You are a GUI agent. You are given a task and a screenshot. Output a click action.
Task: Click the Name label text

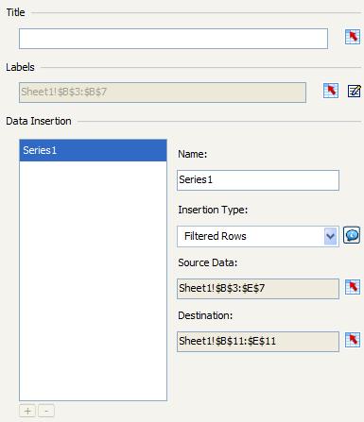pyautogui.click(x=192, y=154)
